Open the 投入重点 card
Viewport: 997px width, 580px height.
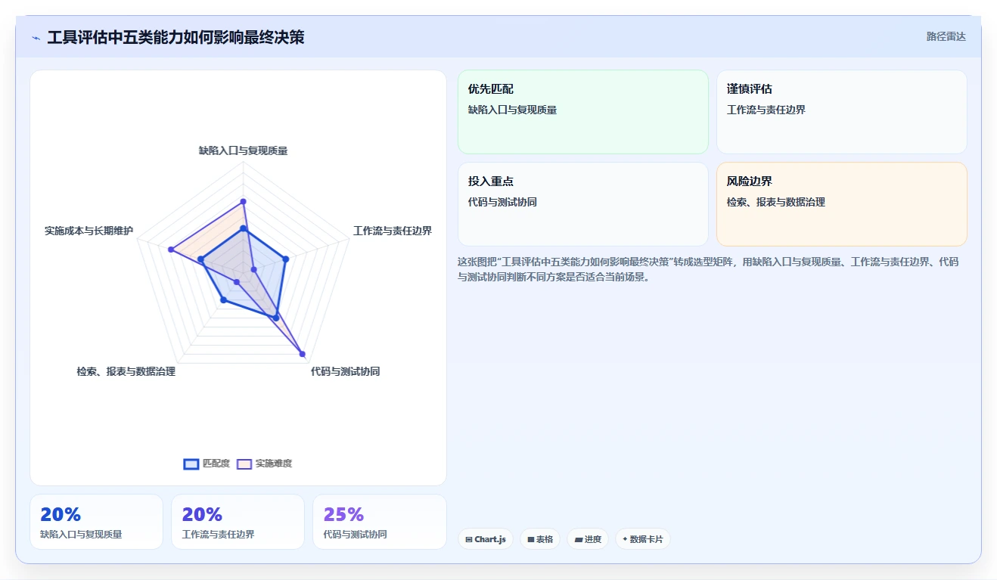(x=583, y=204)
